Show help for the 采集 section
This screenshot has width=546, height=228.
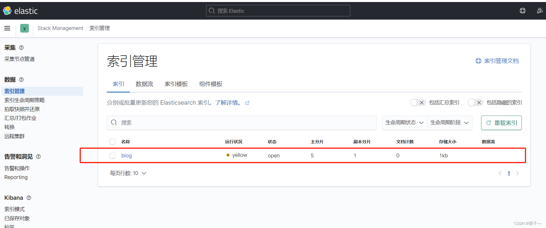(x=21, y=48)
